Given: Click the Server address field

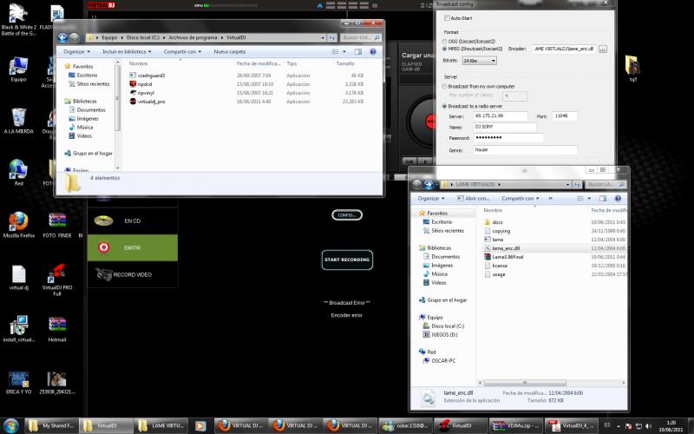Looking at the screenshot, I should (501, 116).
